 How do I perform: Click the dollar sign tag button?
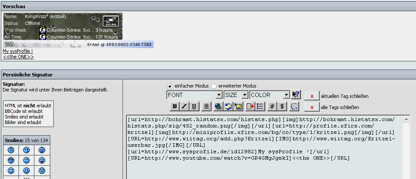(x=282, y=106)
